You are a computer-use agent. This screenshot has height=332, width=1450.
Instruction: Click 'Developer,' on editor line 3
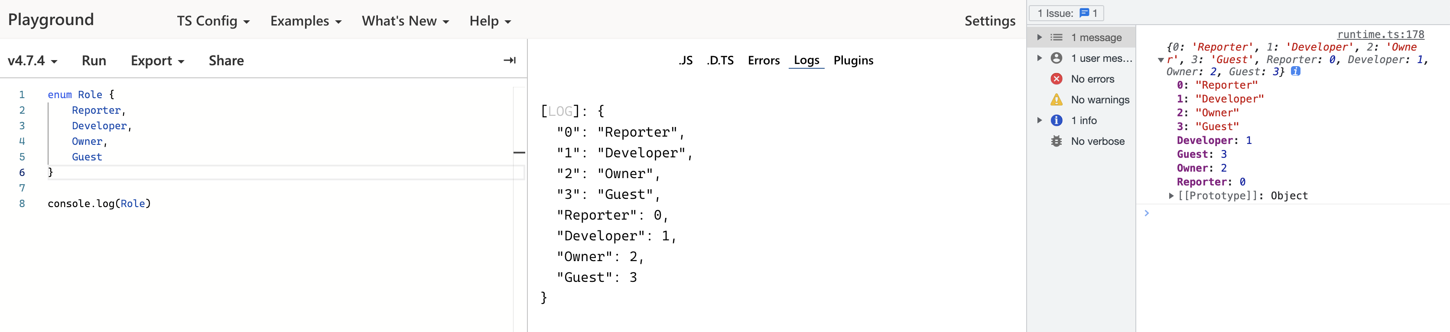102,126
